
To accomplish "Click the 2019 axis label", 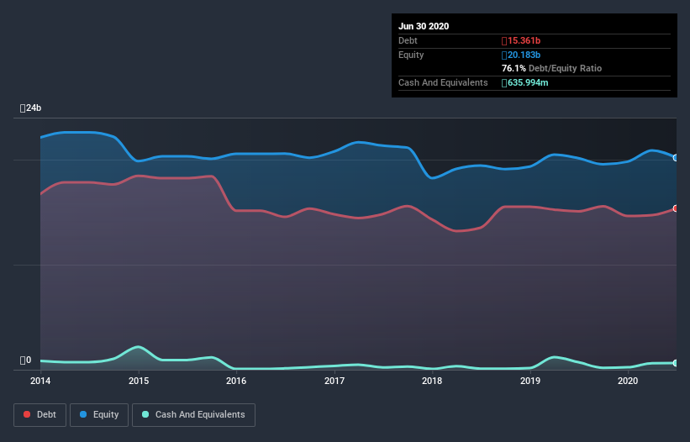I will click(x=530, y=381).
